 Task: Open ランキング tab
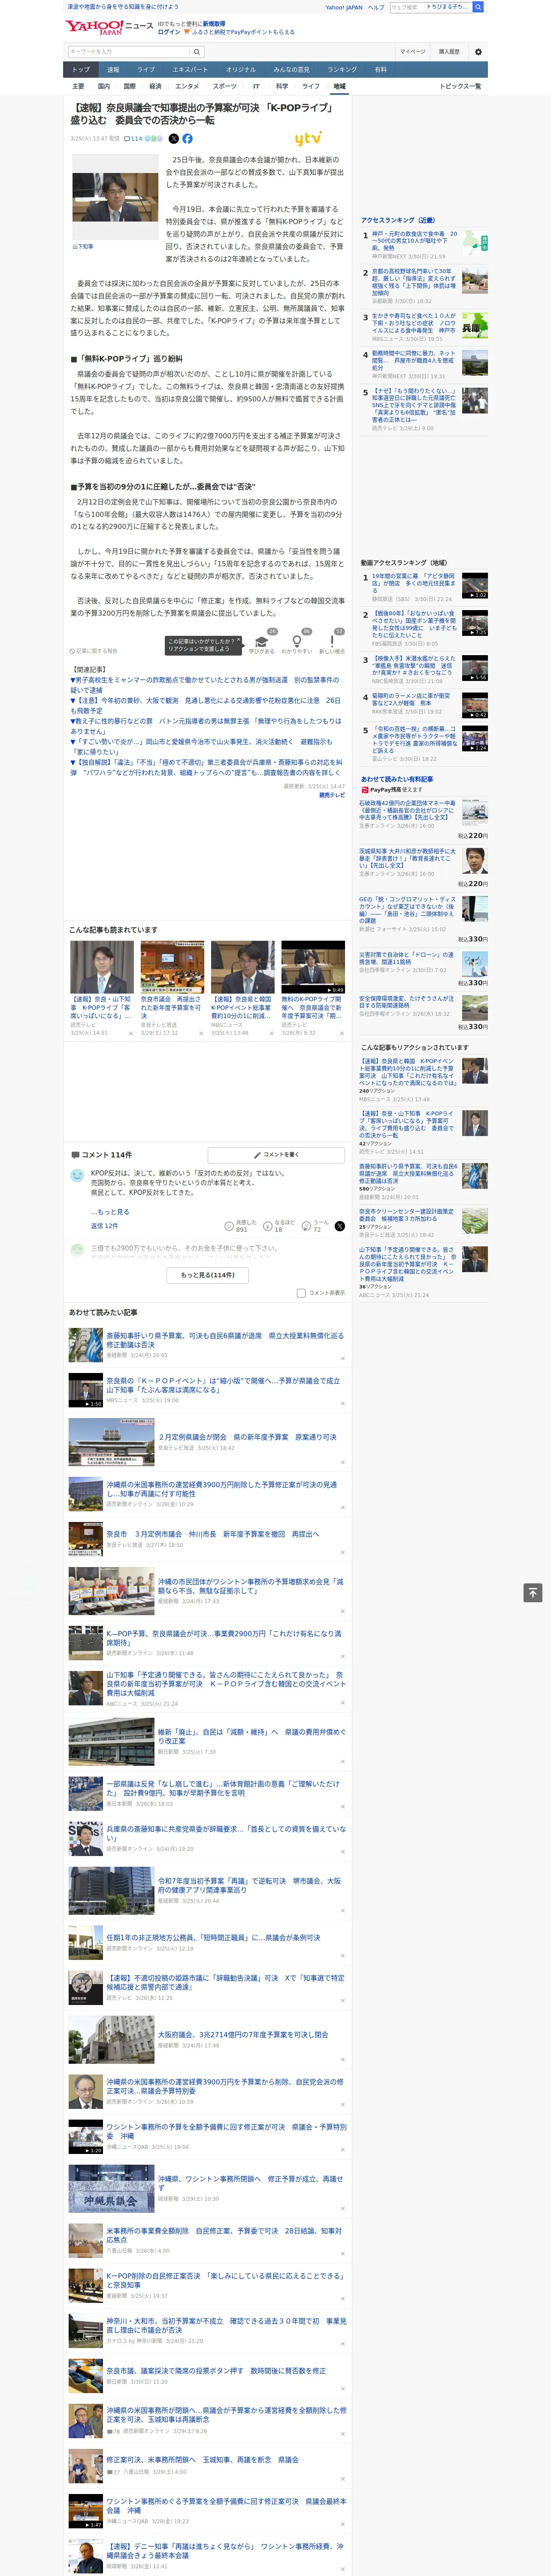(x=342, y=70)
